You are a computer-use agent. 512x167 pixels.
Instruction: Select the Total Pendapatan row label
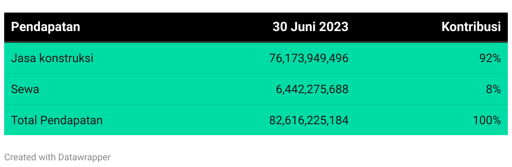click(57, 120)
